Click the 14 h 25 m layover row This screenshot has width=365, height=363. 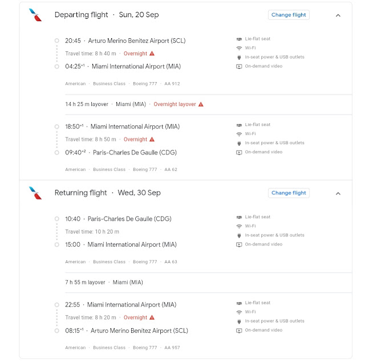[x=209, y=104]
